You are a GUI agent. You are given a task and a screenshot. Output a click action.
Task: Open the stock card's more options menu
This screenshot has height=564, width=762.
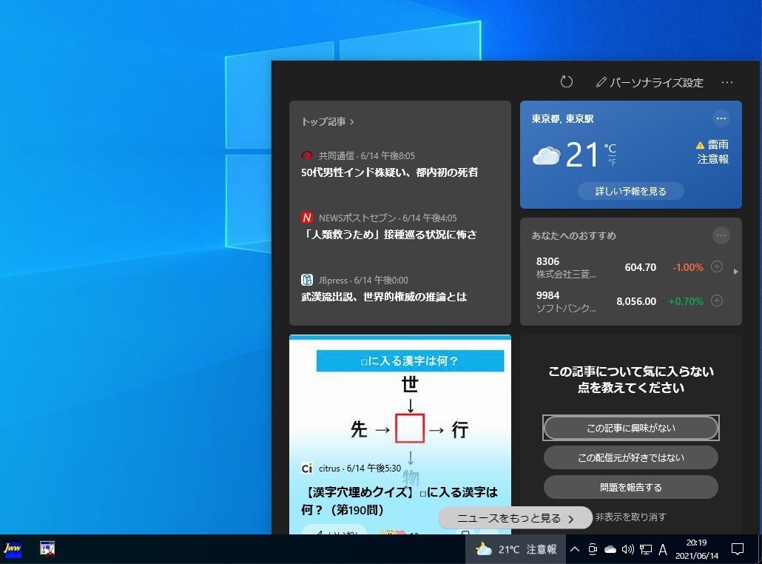click(721, 235)
